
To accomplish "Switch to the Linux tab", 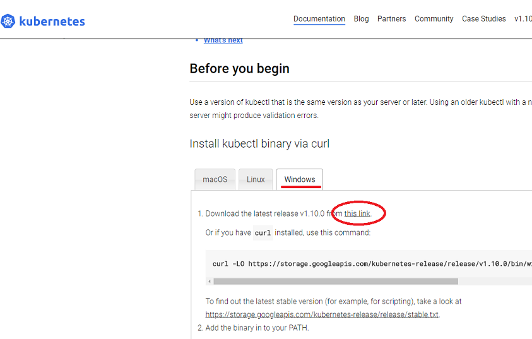I will (x=256, y=179).
